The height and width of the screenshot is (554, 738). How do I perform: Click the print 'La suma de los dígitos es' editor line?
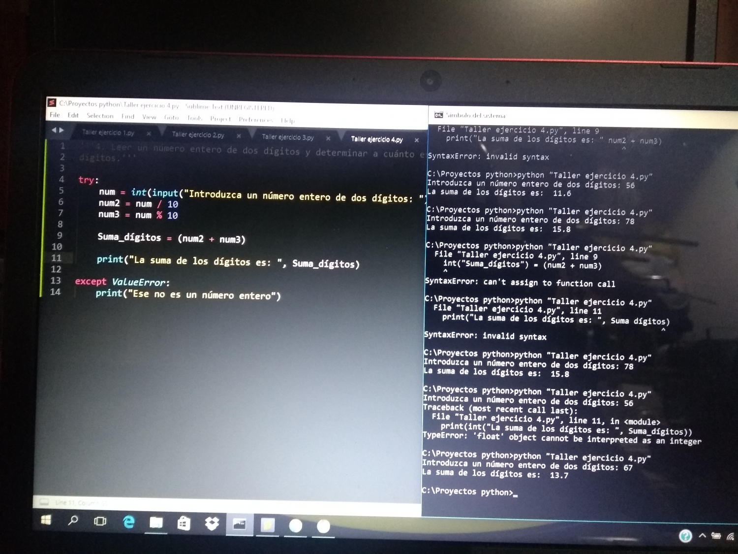pos(228,261)
